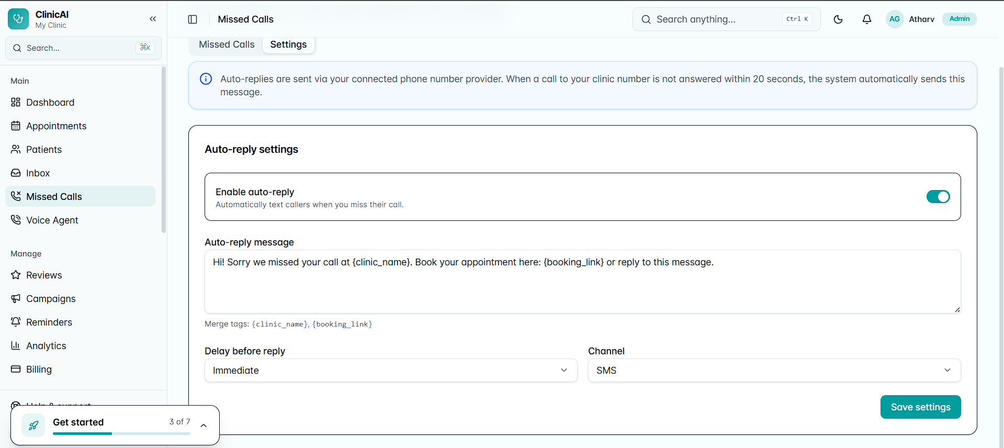The width and height of the screenshot is (1004, 448).
Task: Open the Channel SMS dropdown
Action: tap(774, 371)
